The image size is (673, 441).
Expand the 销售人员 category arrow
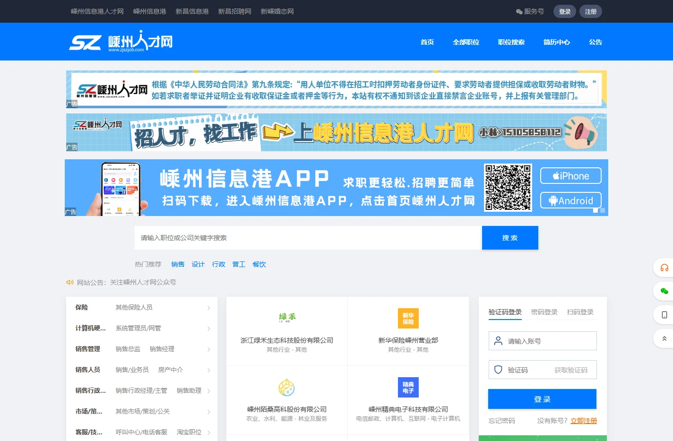pos(209,370)
